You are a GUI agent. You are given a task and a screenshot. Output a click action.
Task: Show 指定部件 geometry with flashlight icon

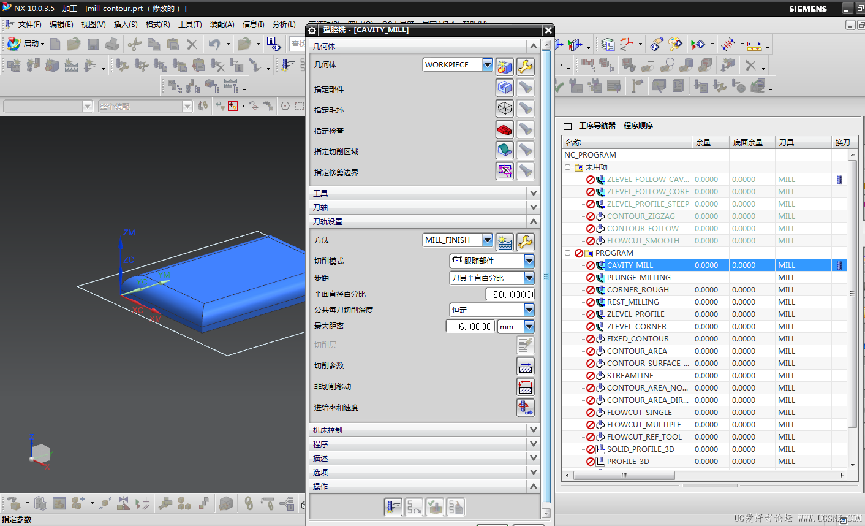tap(526, 88)
